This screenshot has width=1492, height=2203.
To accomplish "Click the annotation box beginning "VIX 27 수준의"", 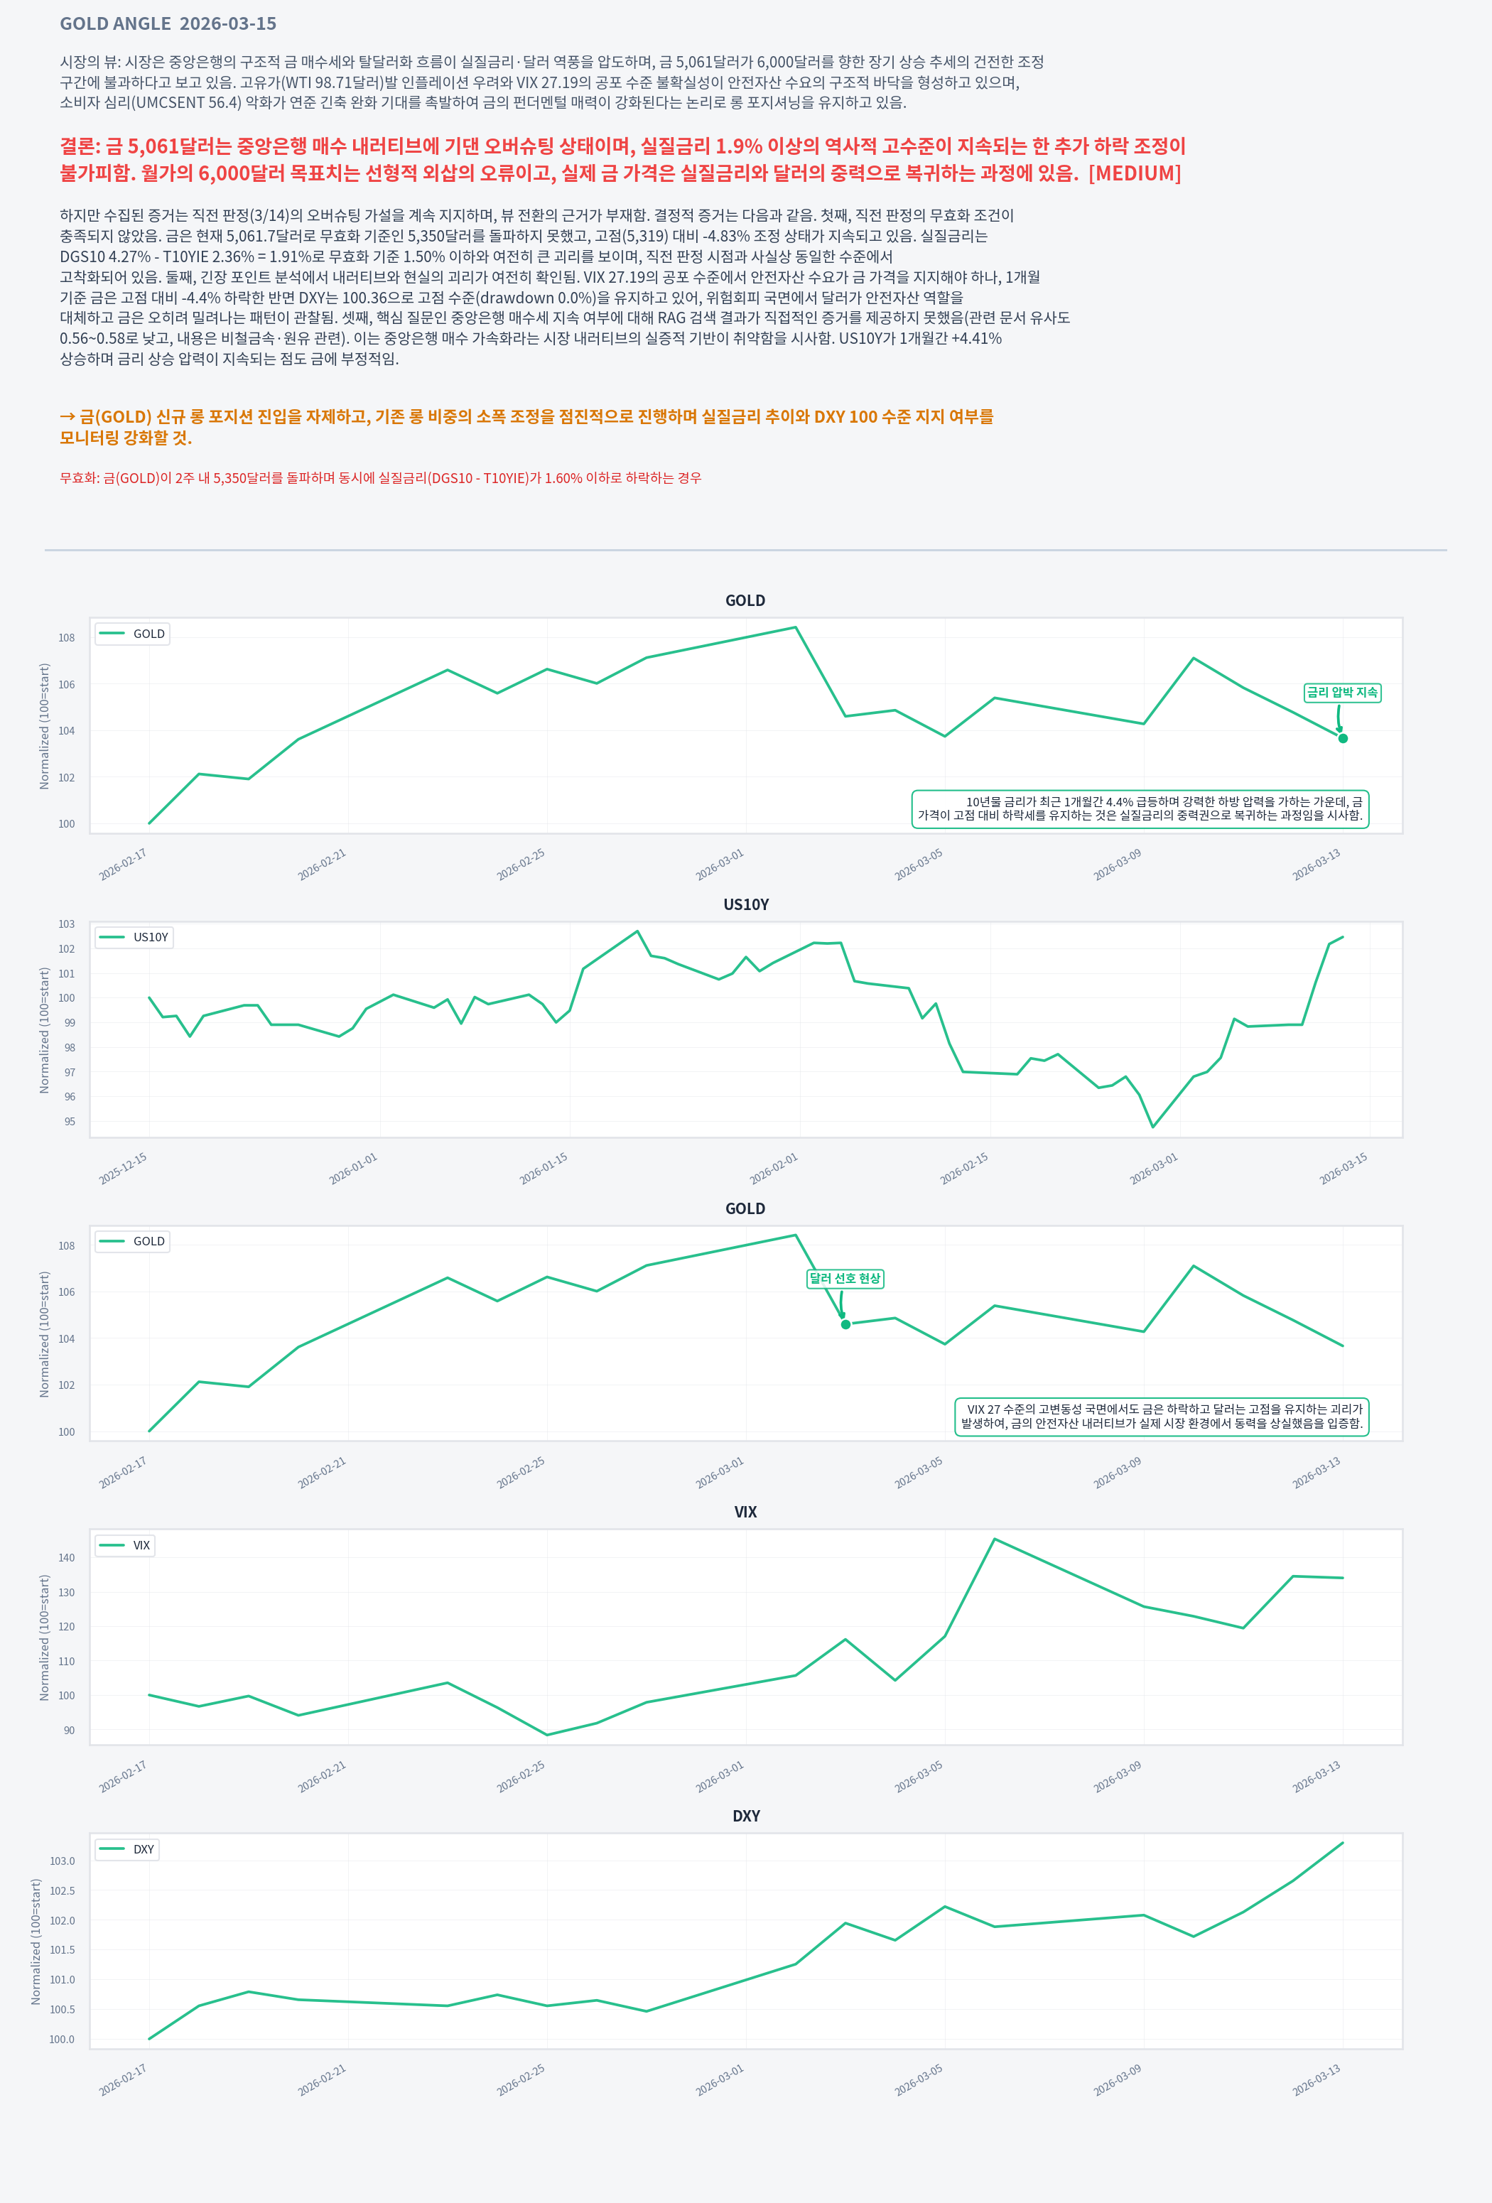I will (1161, 1417).
